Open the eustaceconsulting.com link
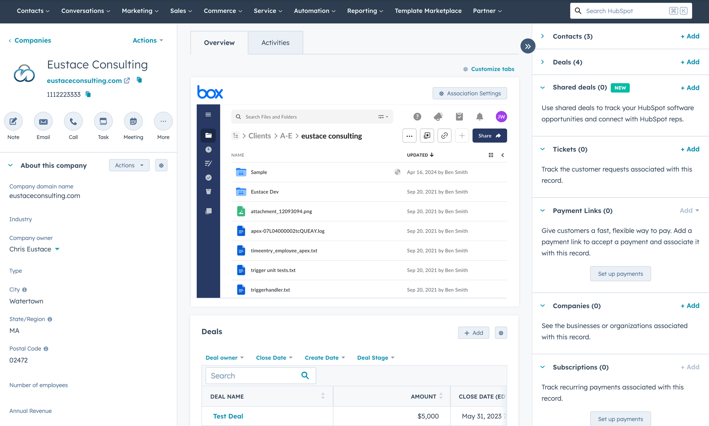 pos(84,80)
